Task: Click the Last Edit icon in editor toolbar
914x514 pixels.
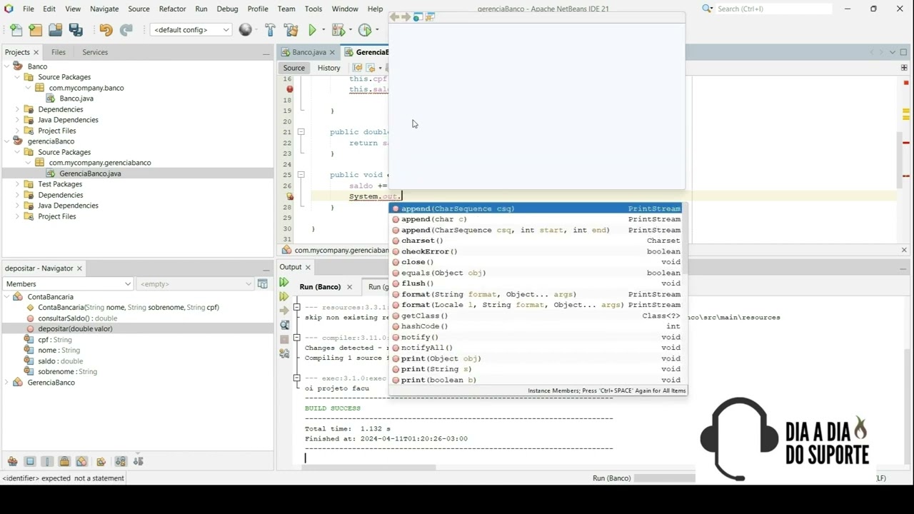Action: (358, 68)
